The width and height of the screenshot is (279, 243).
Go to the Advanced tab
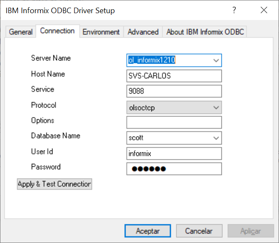[143, 32]
